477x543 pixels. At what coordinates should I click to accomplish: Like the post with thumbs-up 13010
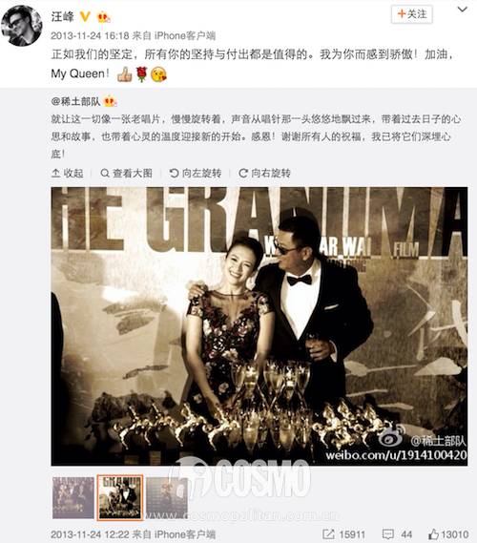448,534
